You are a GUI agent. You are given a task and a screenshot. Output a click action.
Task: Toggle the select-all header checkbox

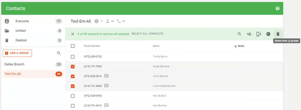73,46
